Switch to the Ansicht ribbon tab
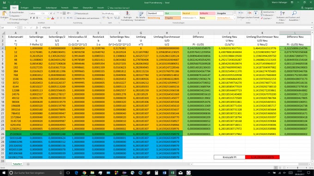Image resolution: width=314 pixels, height=176 pixels. coord(101,8)
